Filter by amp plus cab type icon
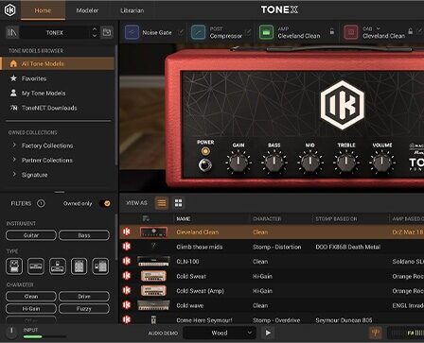 (100, 266)
